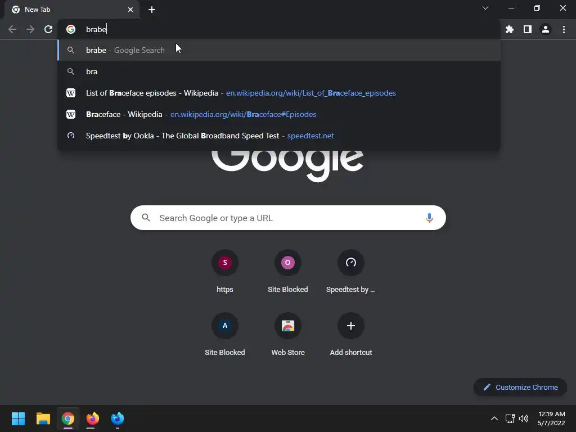The width and height of the screenshot is (576, 432).
Task: Click the volume speaker icon in the tray
Action: [x=524, y=418]
